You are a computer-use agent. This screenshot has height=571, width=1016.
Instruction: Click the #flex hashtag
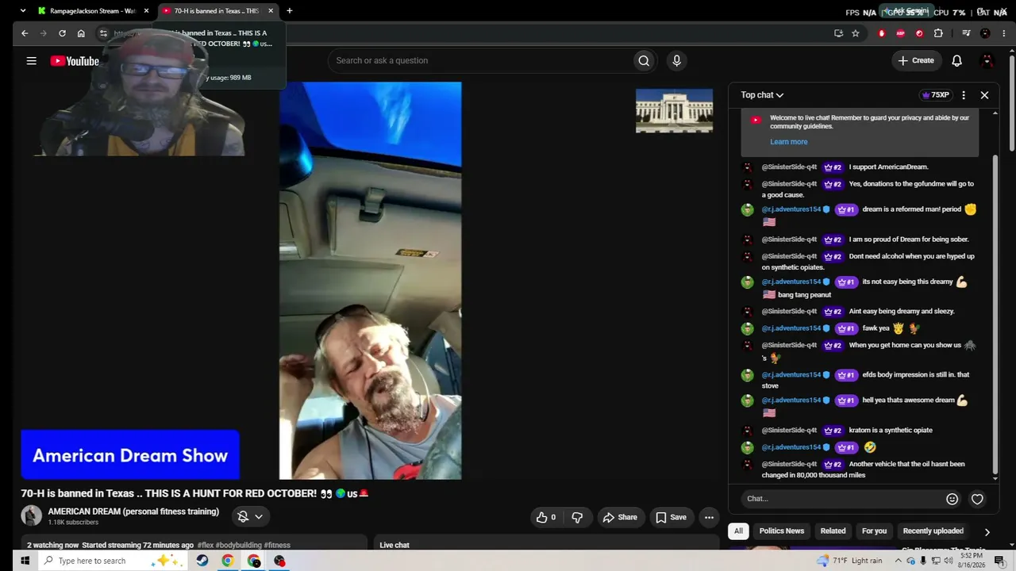click(206, 546)
